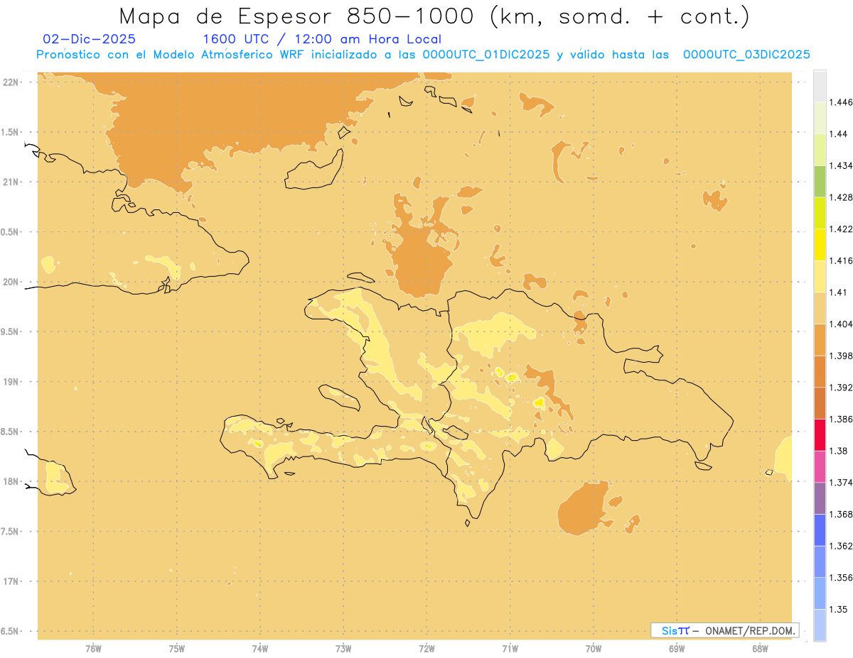Click the colorbar value '1.434'

(x=842, y=165)
